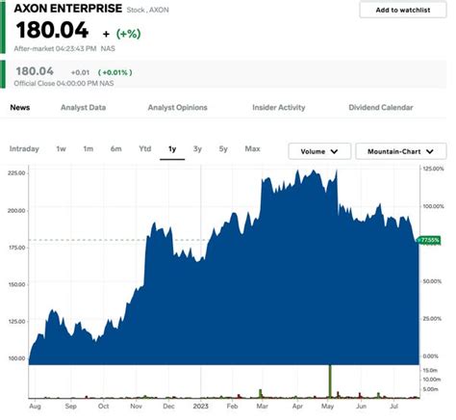The height and width of the screenshot is (420, 456).
Task: Click the Aug x-axis label
Action: [35, 407]
